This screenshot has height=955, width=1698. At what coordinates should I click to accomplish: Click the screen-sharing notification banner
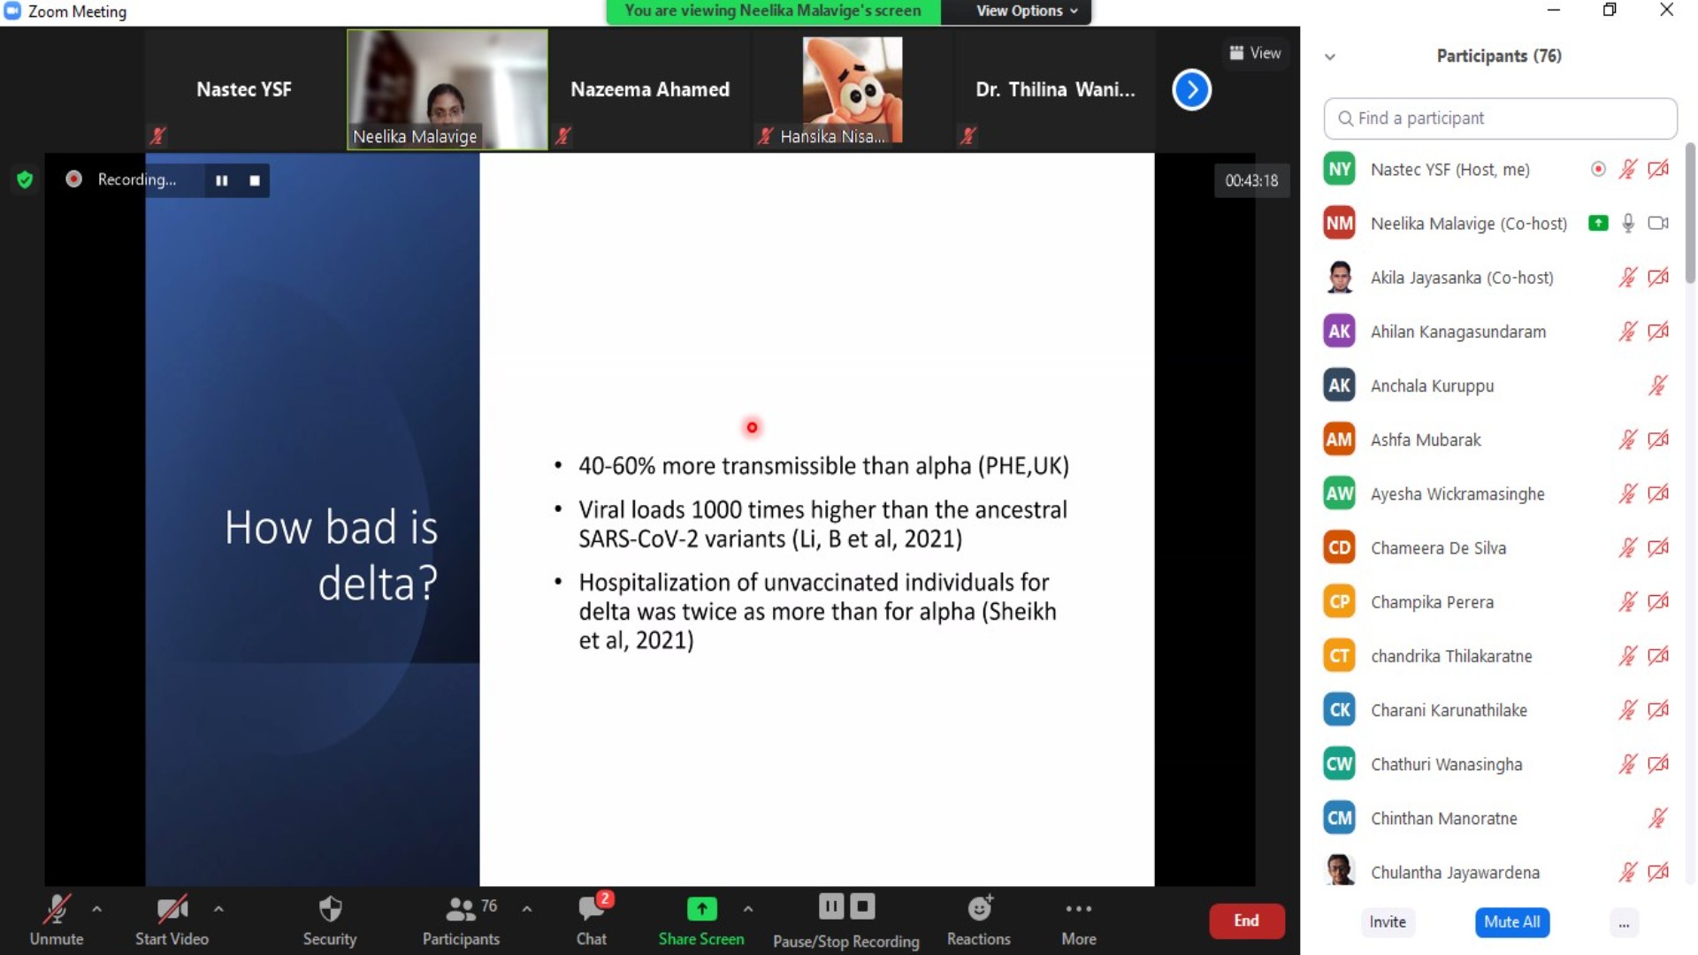pyautogui.click(x=773, y=11)
